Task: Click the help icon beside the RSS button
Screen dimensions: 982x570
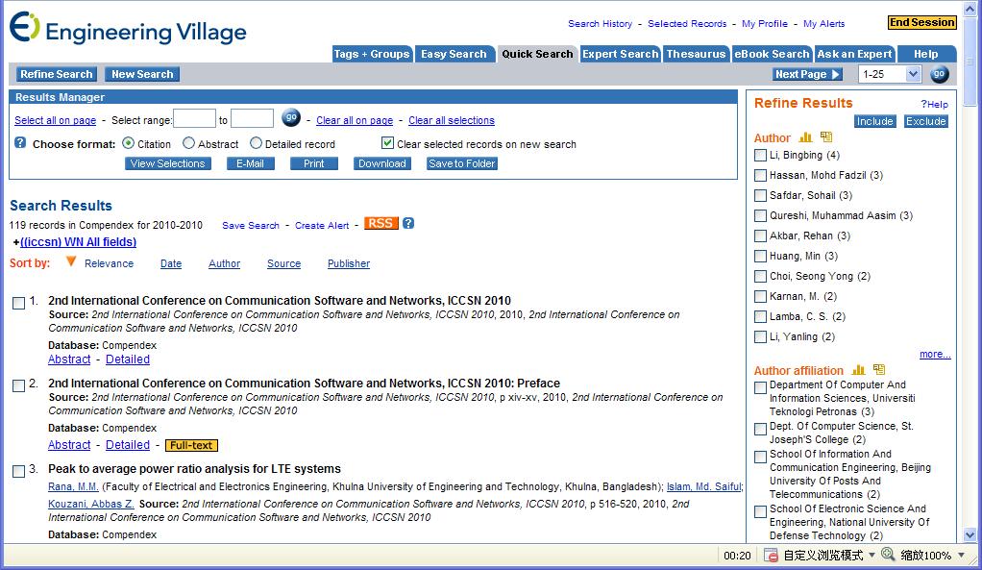Action: [408, 223]
